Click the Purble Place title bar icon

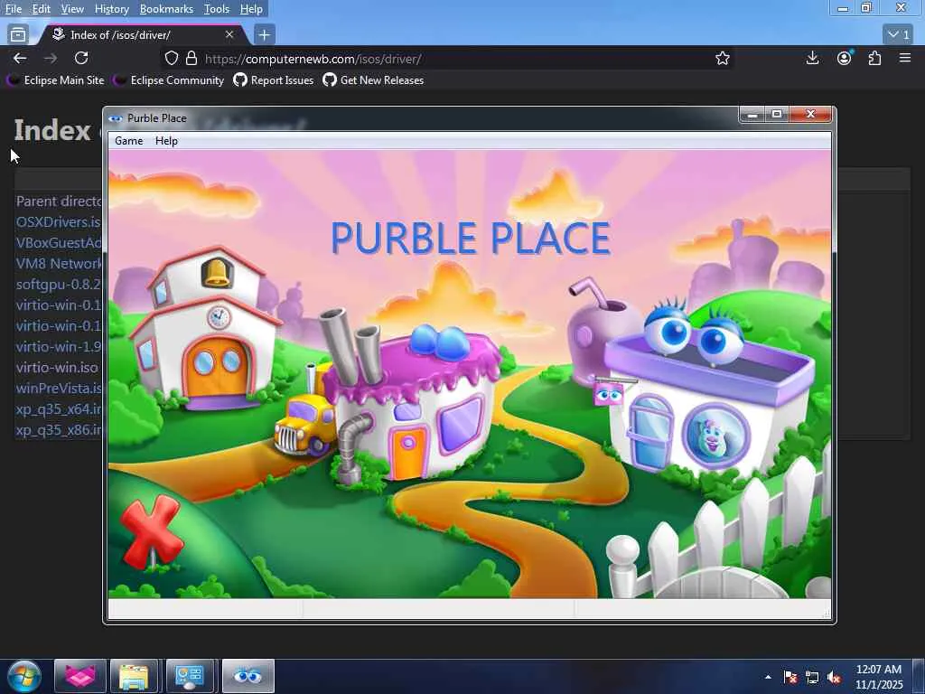point(116,118)
